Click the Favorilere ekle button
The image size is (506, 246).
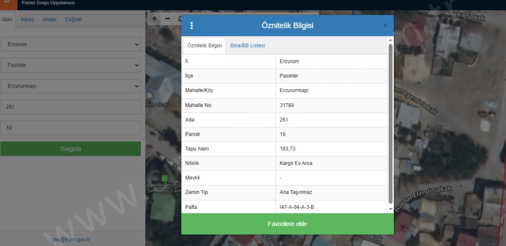click(287, 224)
